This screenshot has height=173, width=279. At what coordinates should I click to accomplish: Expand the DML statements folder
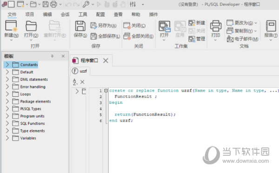[x=7, y=79]
